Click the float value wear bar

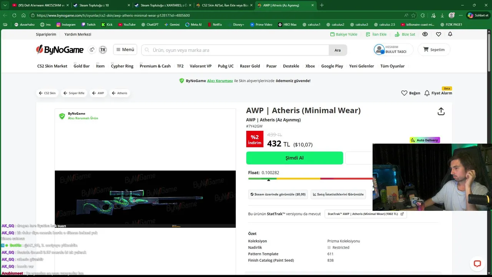pos(310,179)
